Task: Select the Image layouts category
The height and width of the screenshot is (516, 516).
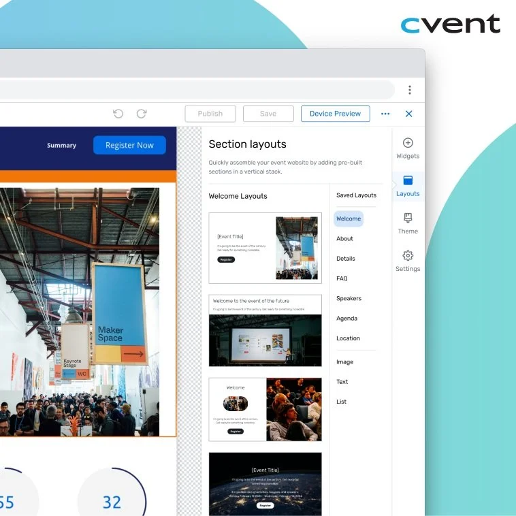Action: pos(344,362)
